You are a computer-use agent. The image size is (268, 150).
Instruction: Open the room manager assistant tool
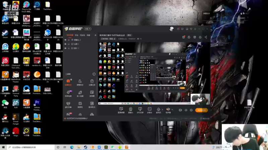[x=80, y=82]
